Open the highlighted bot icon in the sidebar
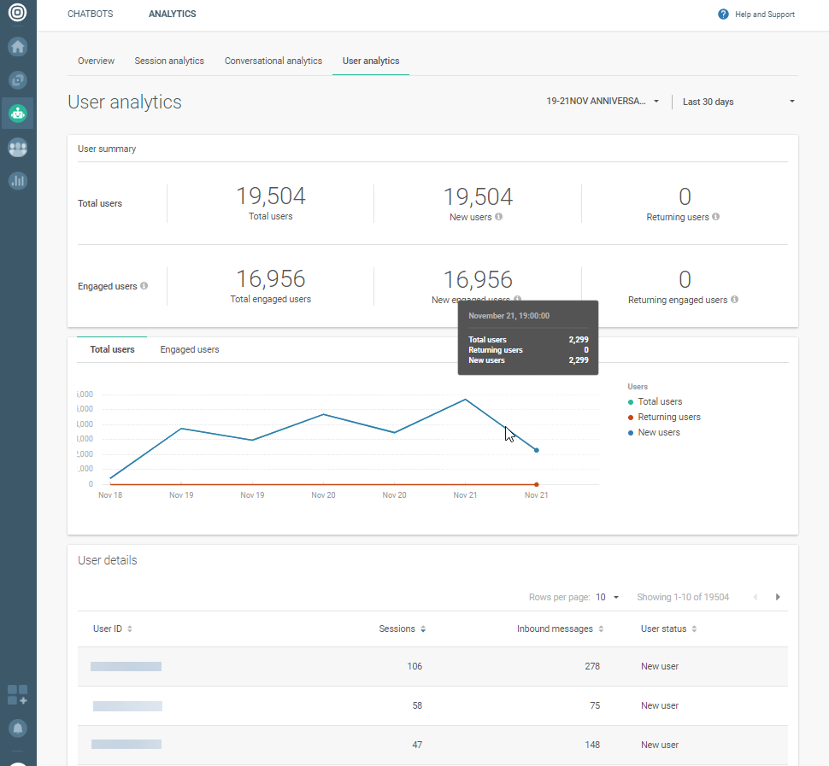The height and width of the screenshot is (766, 829). [17, 113]
